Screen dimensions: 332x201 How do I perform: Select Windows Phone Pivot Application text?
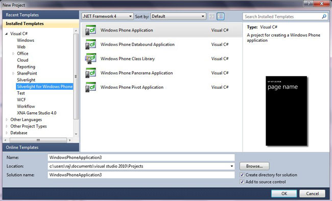(132, 87)
